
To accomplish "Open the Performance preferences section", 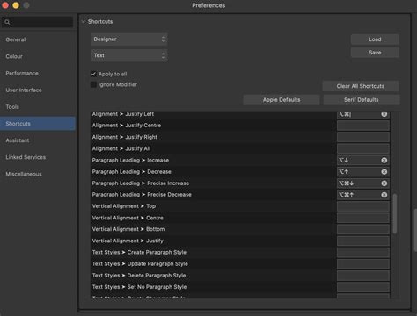I will coord(22,73).
